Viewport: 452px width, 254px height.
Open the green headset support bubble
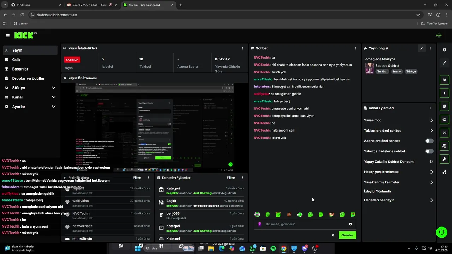pos(441,232)
